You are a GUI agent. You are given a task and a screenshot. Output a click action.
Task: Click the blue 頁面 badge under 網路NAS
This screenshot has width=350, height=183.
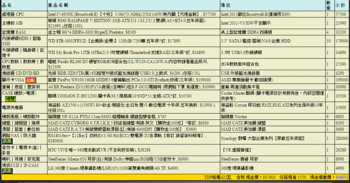point(7,141)
